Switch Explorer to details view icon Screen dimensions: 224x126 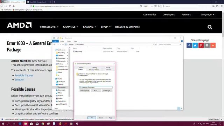click(179, 108)
